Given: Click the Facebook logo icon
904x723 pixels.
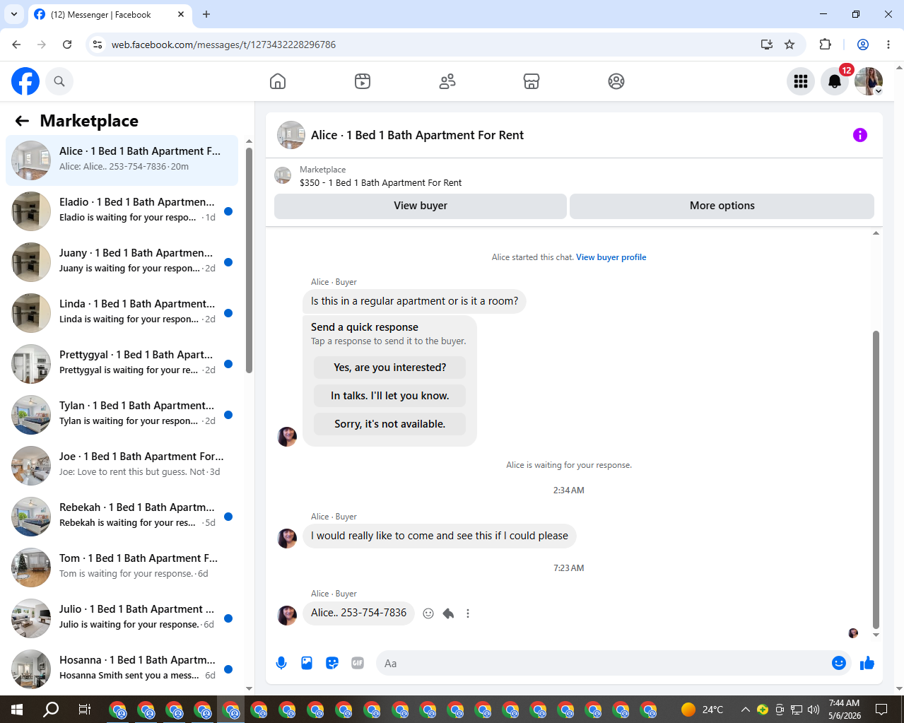Looking at the screenshot, I should (x=25, y=81).
